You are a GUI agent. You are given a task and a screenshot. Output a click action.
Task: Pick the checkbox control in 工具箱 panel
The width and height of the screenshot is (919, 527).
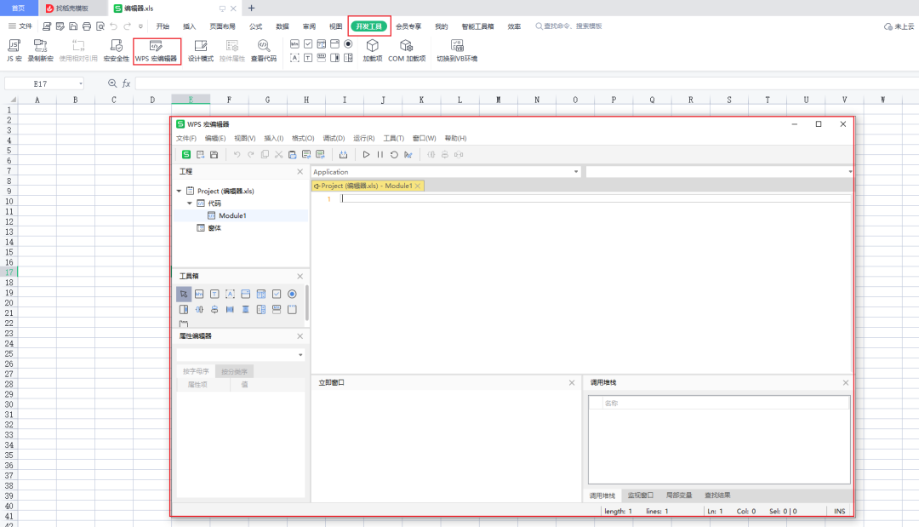point(276,294)
